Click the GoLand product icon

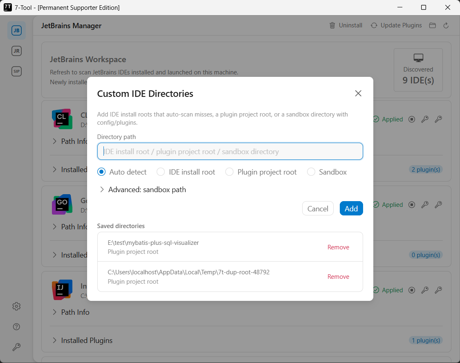(x=62, y=204)
